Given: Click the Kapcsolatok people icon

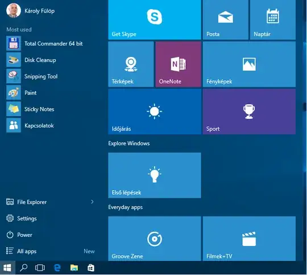Looking at the screenshot, I should pos(14,125).
